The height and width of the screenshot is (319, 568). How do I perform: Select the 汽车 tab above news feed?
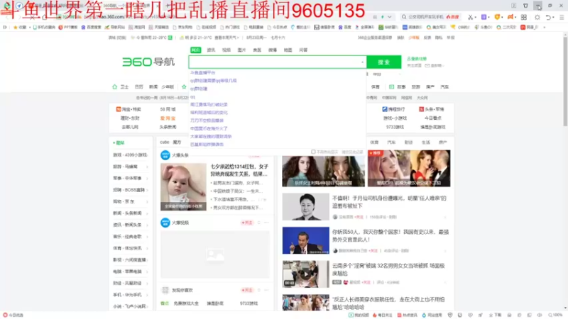coord(392,142)
